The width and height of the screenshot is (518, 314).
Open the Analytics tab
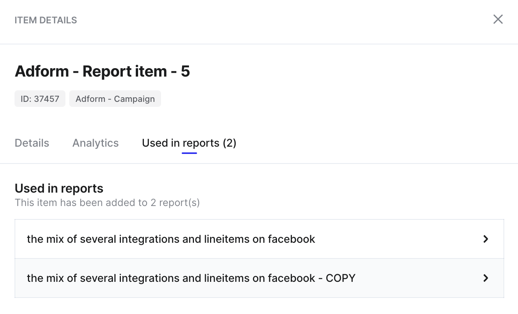pos(96,143)
